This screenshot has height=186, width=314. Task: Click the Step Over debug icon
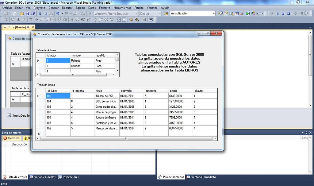pos(306,14)
